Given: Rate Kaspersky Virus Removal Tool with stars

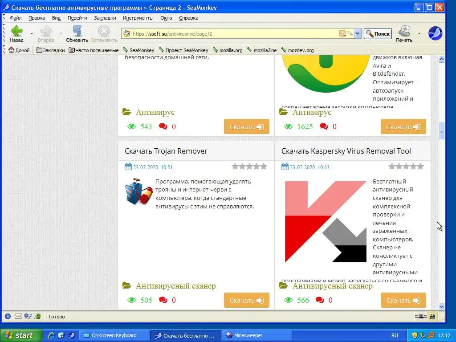Looking at the screenshot, I should pos(406,167).
